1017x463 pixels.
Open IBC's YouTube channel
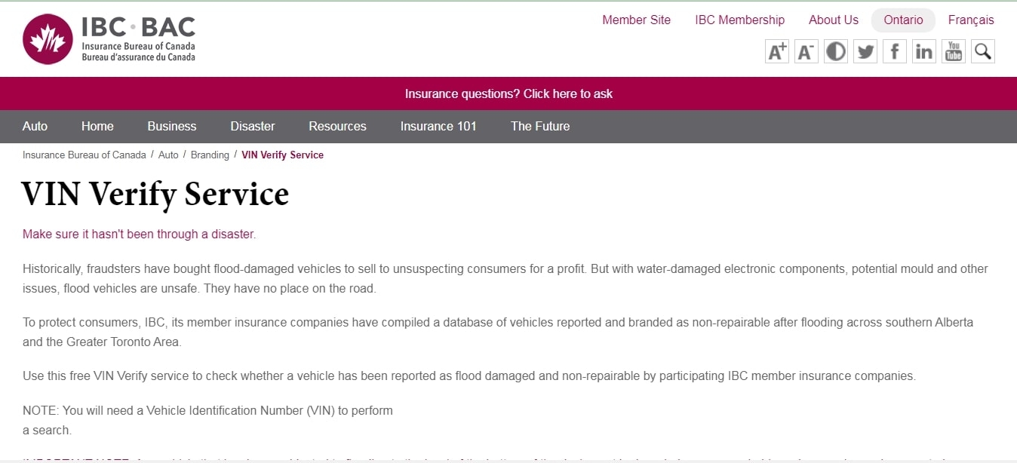[954, 51]
